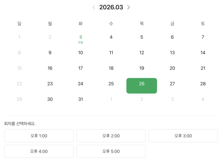
Task: Select the 오후 2:00 time slot
Action: [x=111, y=136]
